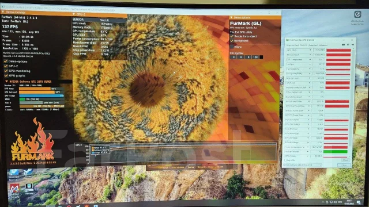This screenshot has width=369, height=207.
Task: Open the GPU Load sensor dropdown arrow
Action: click(x=310, y=83)
